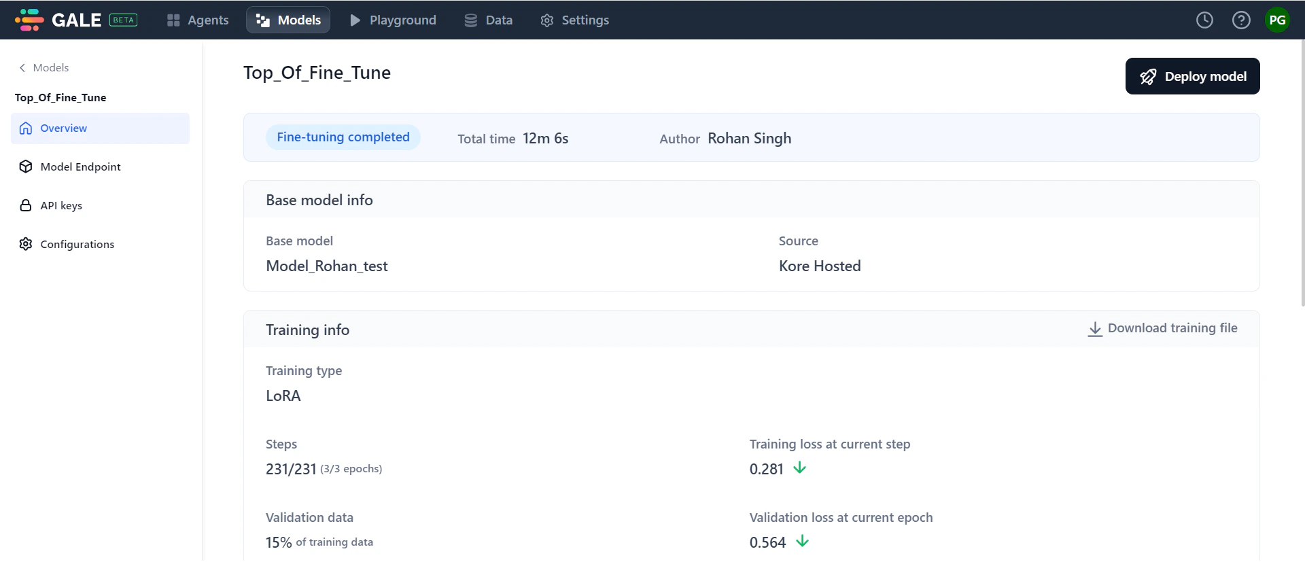Click the total time value 12m 6s

tap(546, 139)
